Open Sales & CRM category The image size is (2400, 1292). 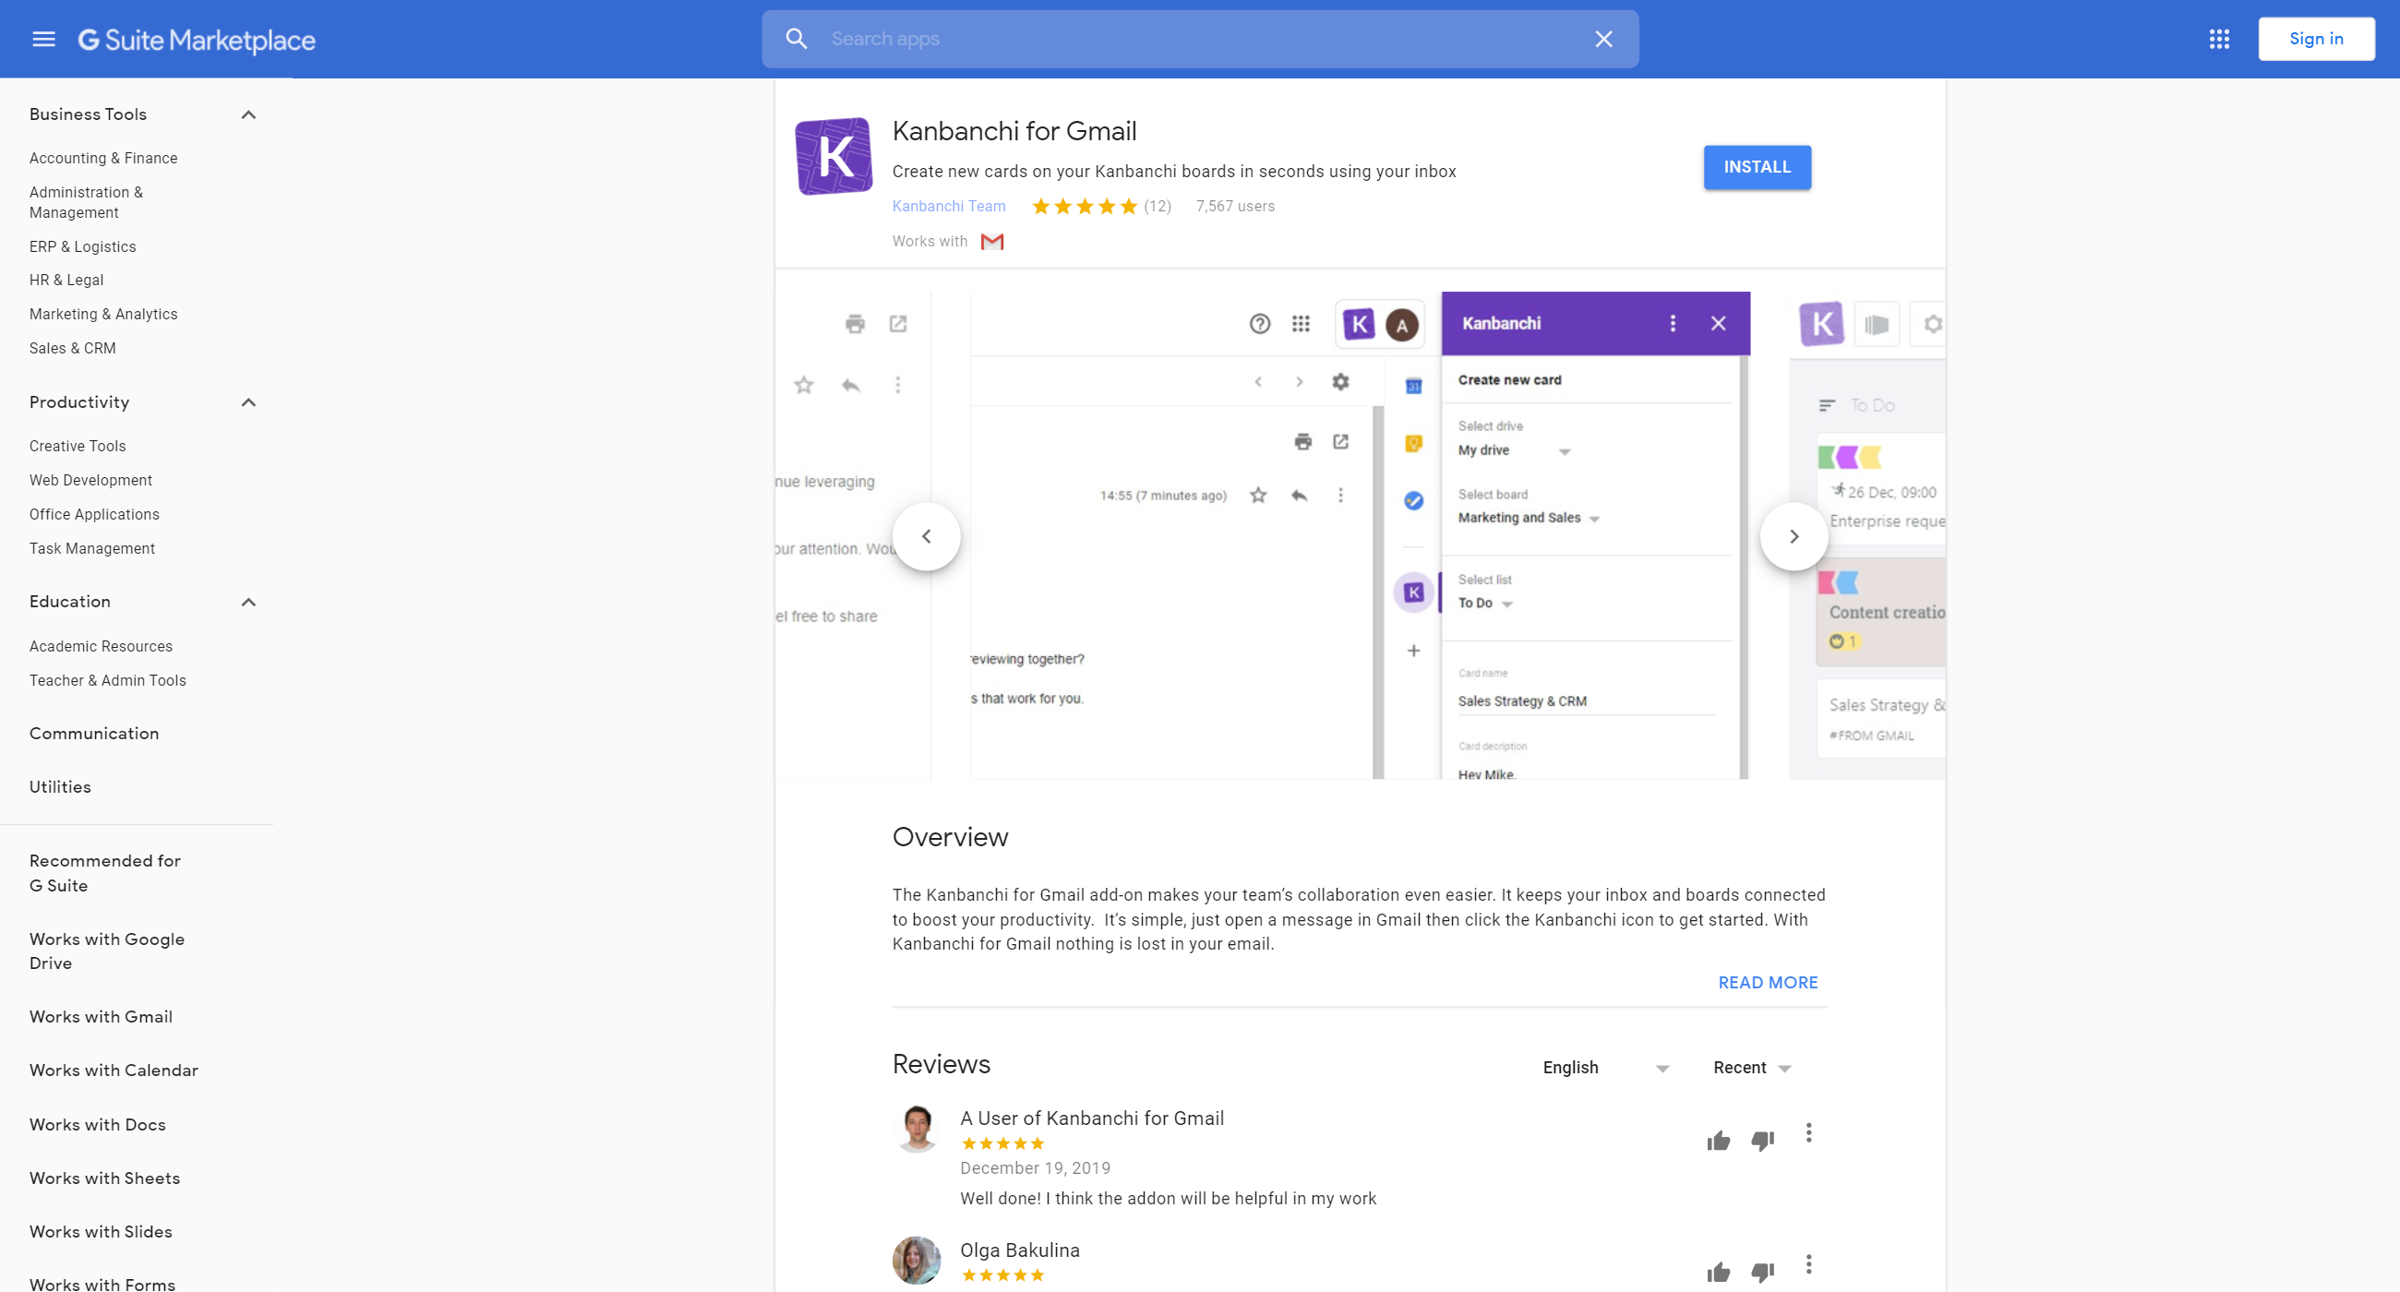coord(73,349)
